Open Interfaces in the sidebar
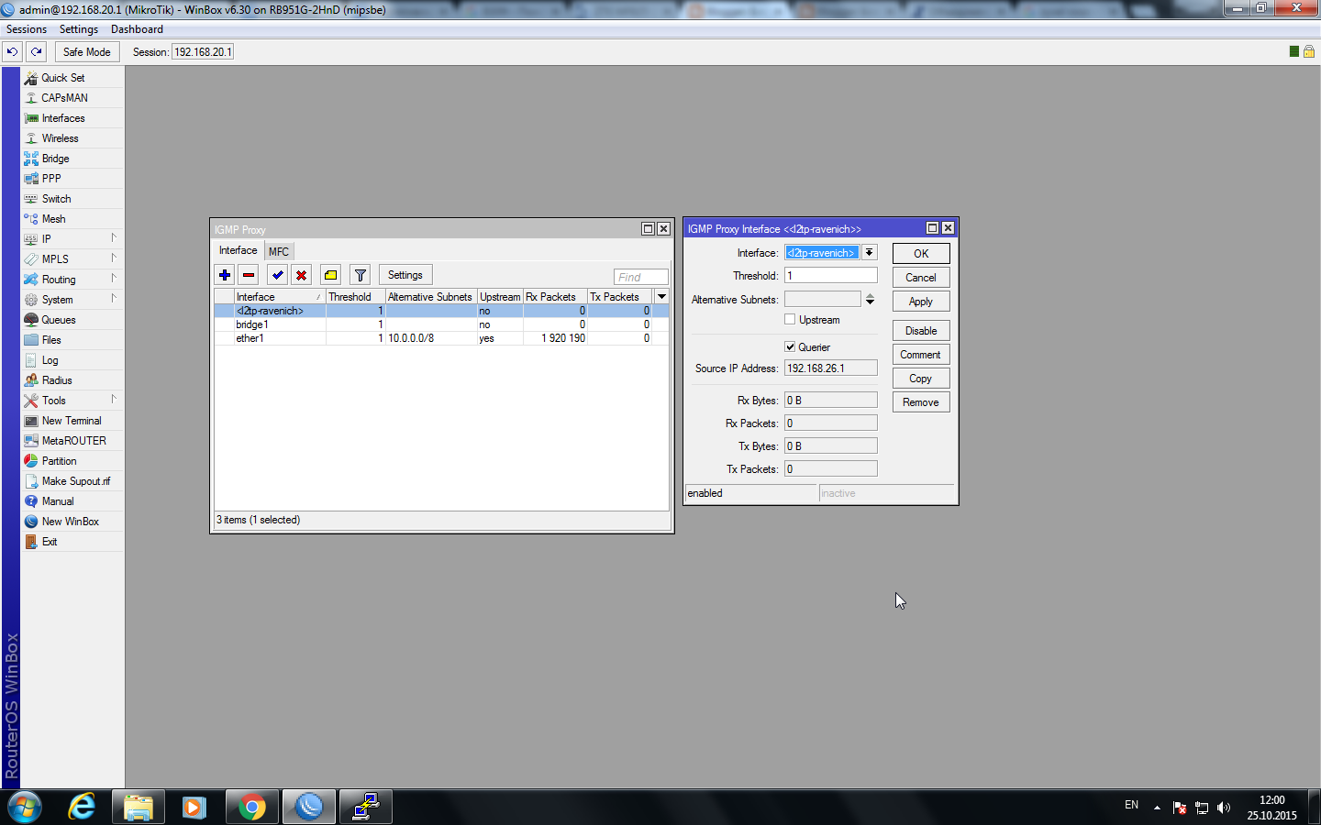This screenshot has width=1321, height=825. click(72, 118)
